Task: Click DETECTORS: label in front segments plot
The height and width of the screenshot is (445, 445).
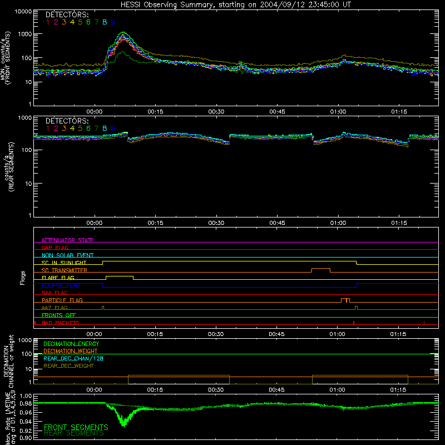Action: pos(67,15)
